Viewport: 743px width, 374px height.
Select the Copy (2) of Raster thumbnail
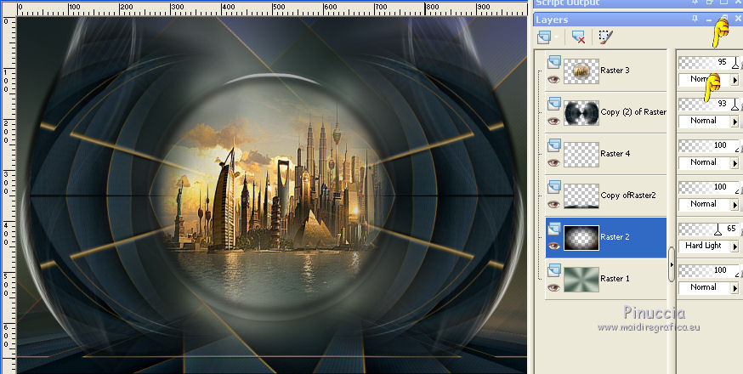coord(581,113)
